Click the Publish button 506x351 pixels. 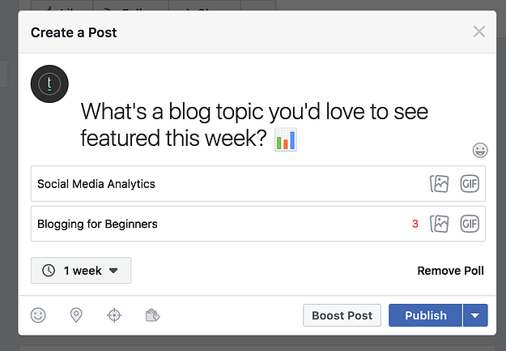tap(425, 315)
